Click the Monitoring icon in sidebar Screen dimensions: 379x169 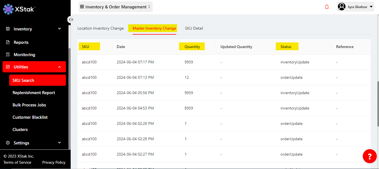click(x=8, y=55)
